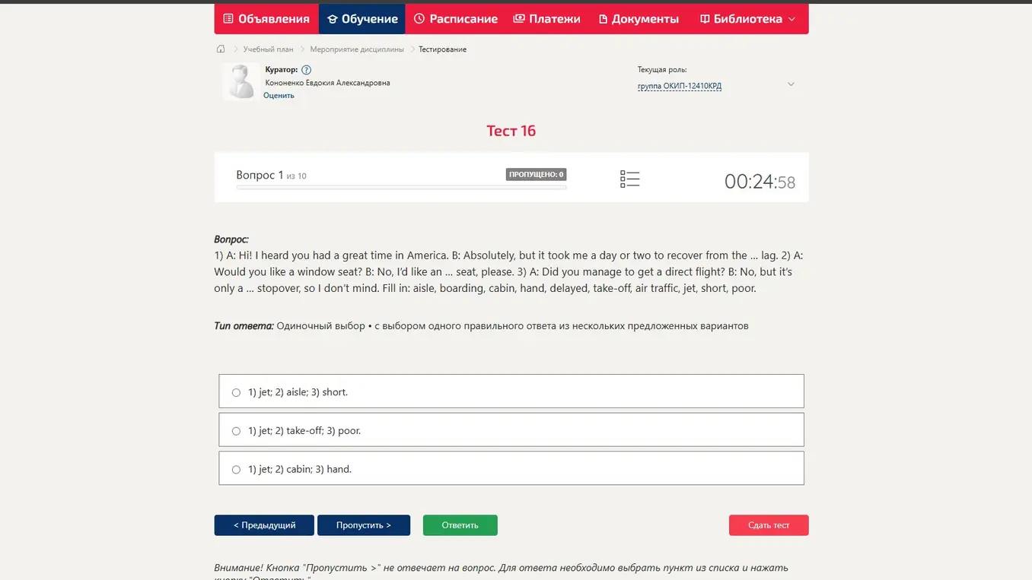Screen dimensions: 1032x580
Task: Click the graduation cap Обучение icon
Action: coord(333,19)
